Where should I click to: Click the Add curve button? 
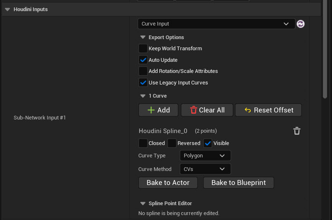point(158,110)
